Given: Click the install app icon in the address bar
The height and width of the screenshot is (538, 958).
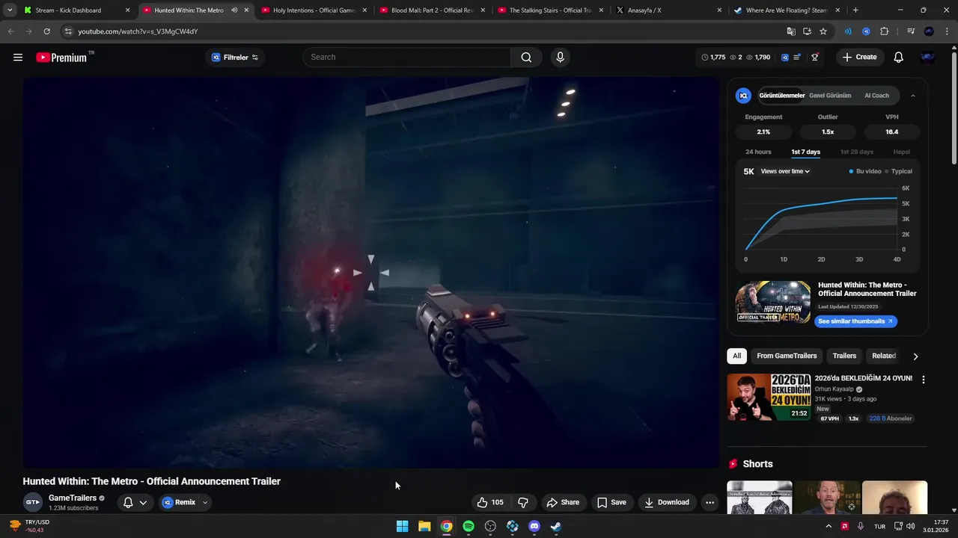Looking at the screenshot, I should coord(807,31).
